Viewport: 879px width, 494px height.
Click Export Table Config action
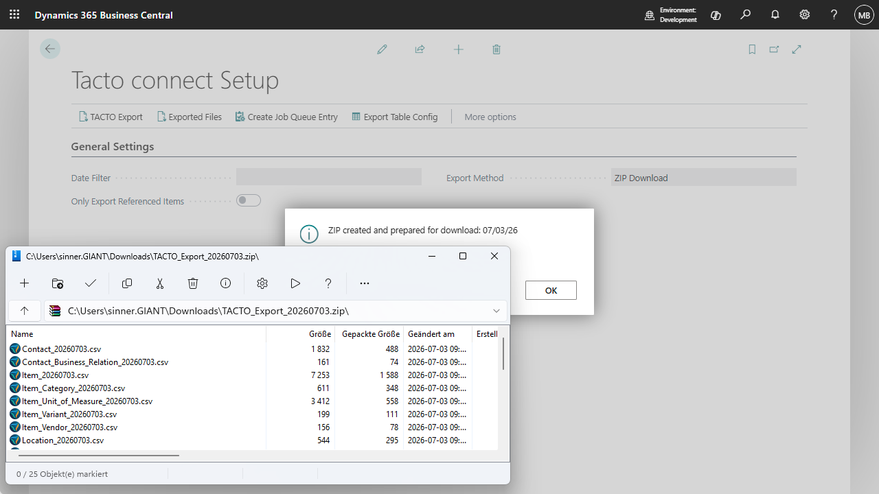click(395, 117)
